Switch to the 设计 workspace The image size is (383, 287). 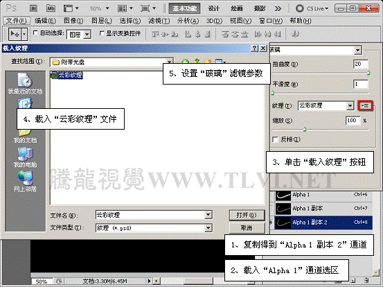[214, 8]
